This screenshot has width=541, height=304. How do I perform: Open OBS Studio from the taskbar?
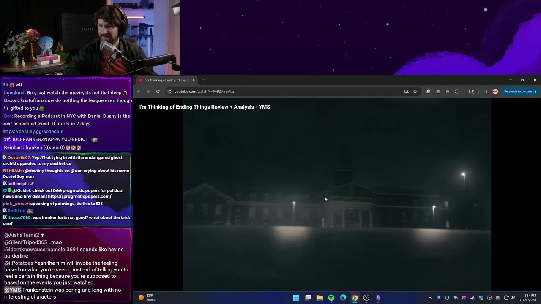pos(366,298)
